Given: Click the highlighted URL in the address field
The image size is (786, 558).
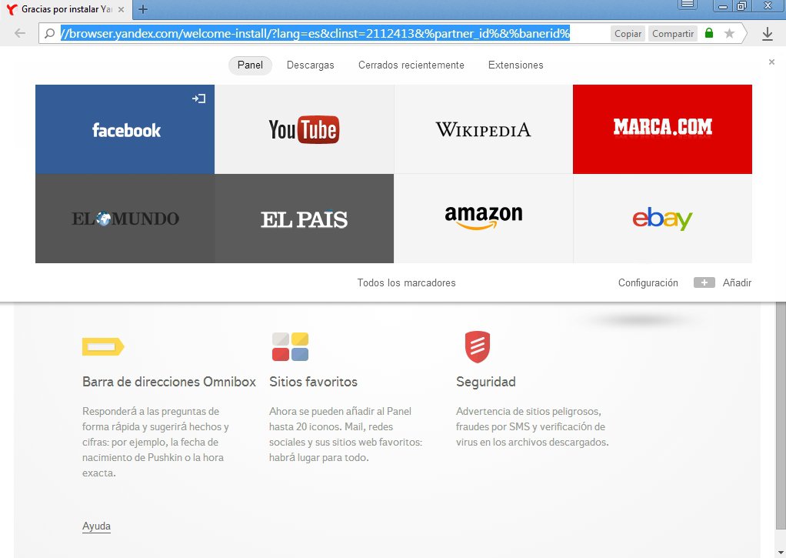Looking at the screenshot, I should pos(315,34).
